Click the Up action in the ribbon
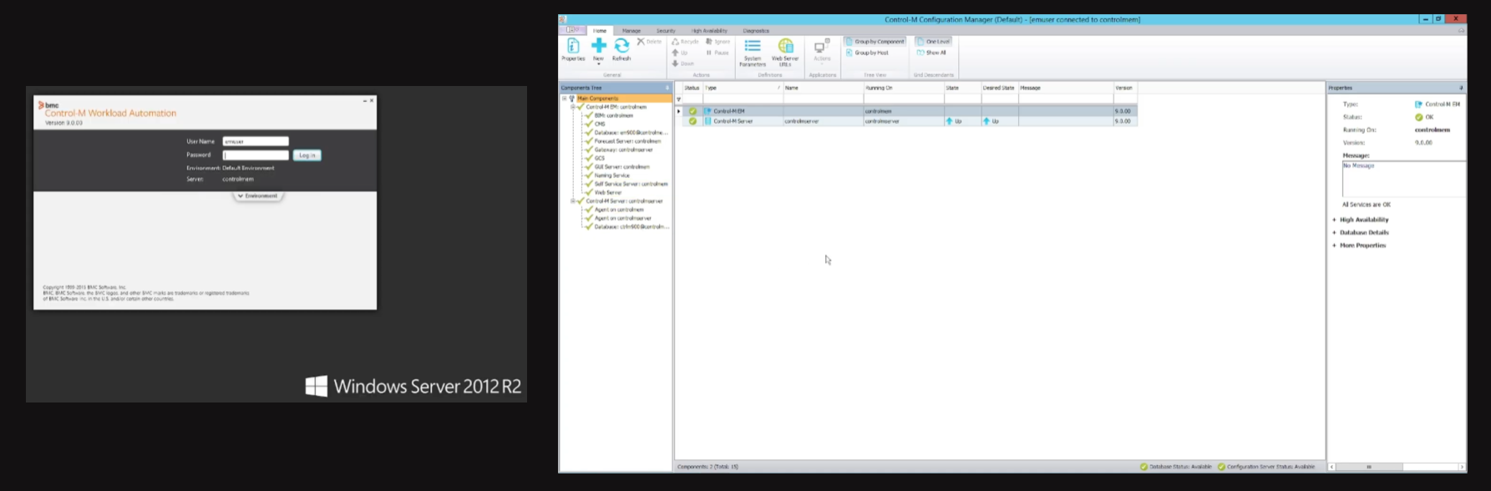 pos(680,53)
